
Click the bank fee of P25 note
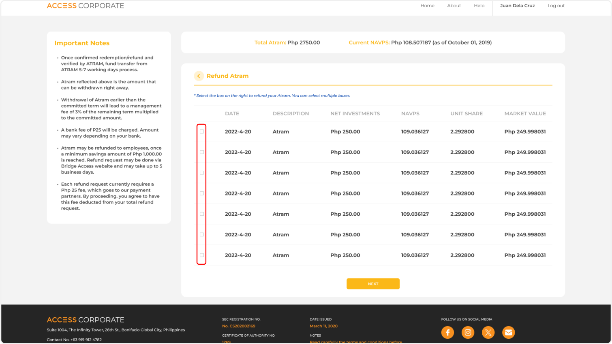click(110, 133)
